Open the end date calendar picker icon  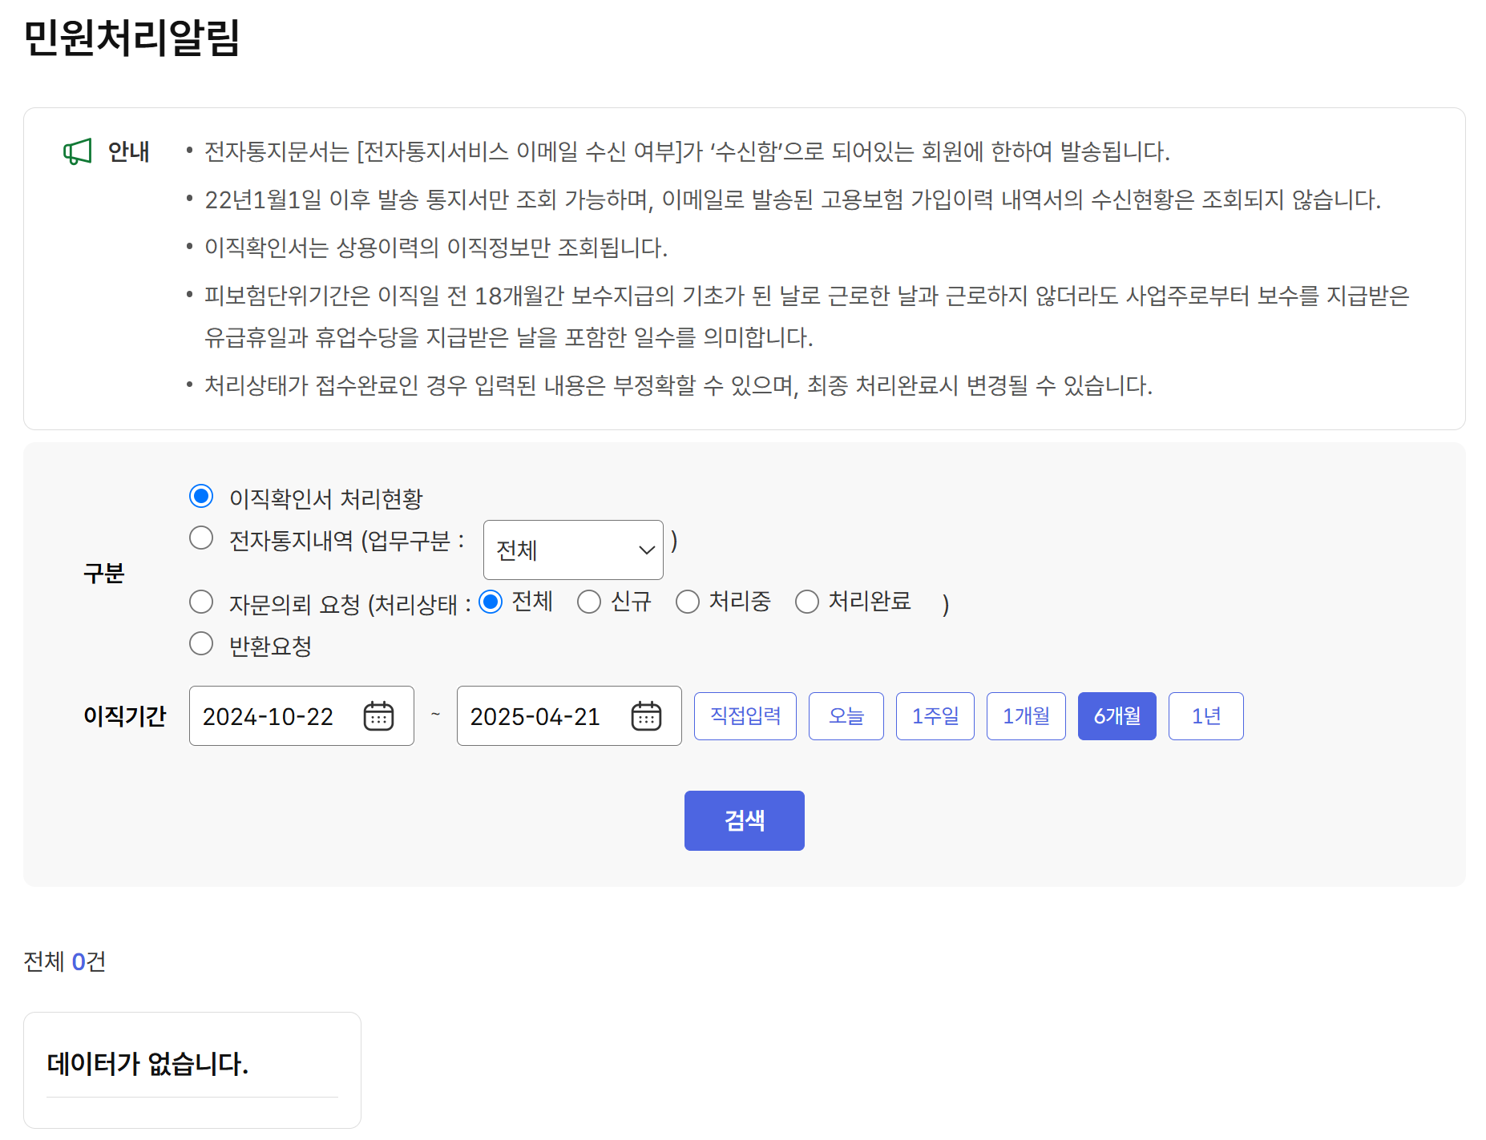click(x=646, y=715)
